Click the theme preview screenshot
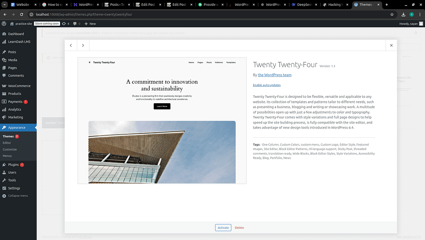The height and width of the screenshot is (240, 425). pyautogui.click(x=162, y=120)
